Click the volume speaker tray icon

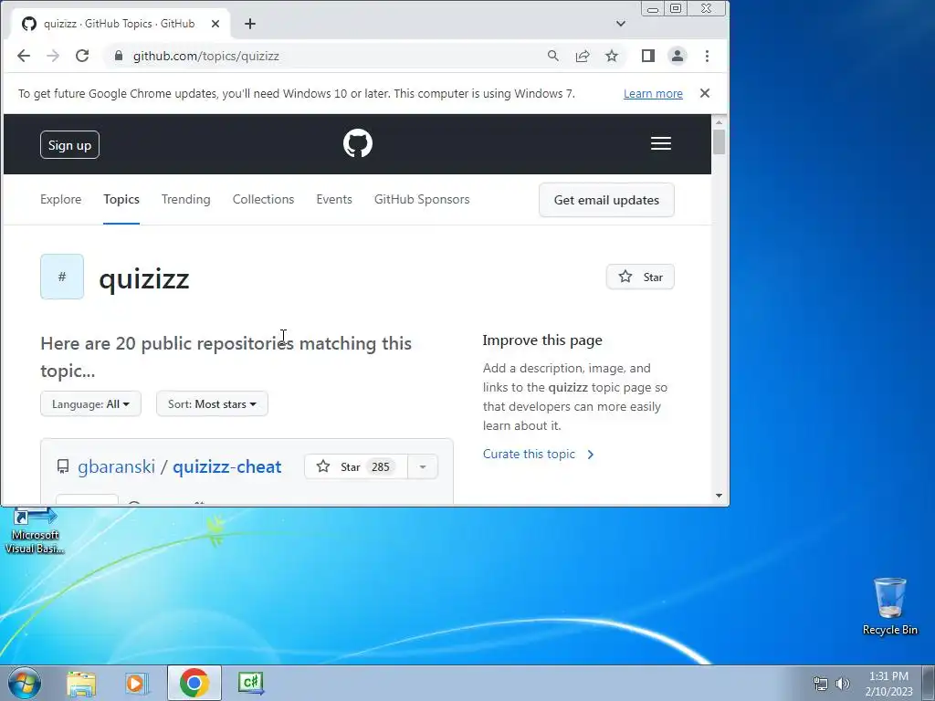coord(843,684)
